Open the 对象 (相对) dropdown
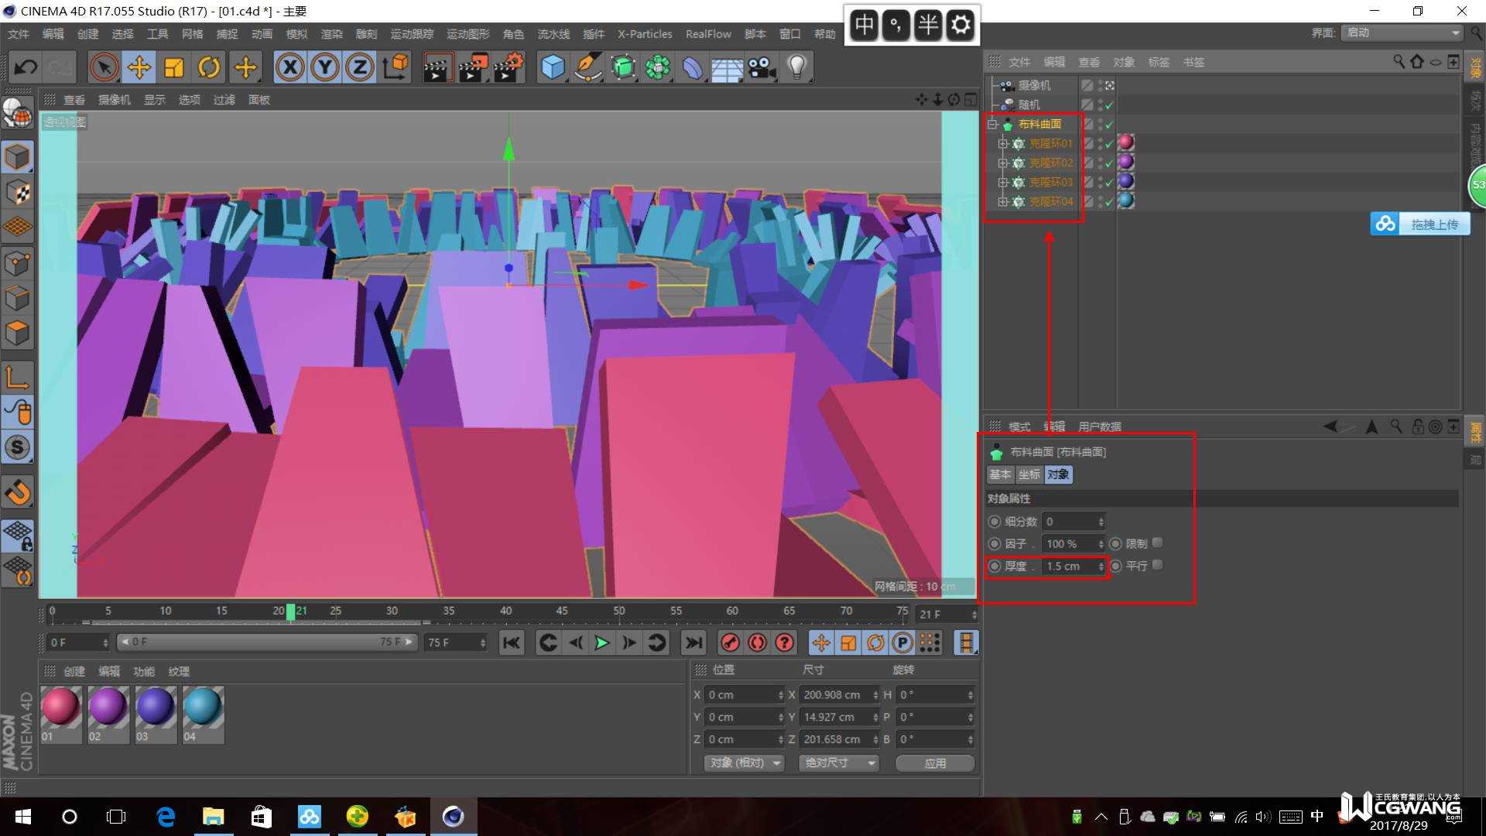 point(745,763)
